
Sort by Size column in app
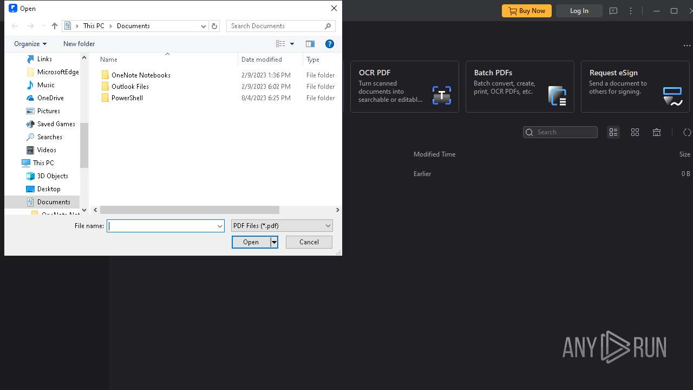(x=685, y=154)
